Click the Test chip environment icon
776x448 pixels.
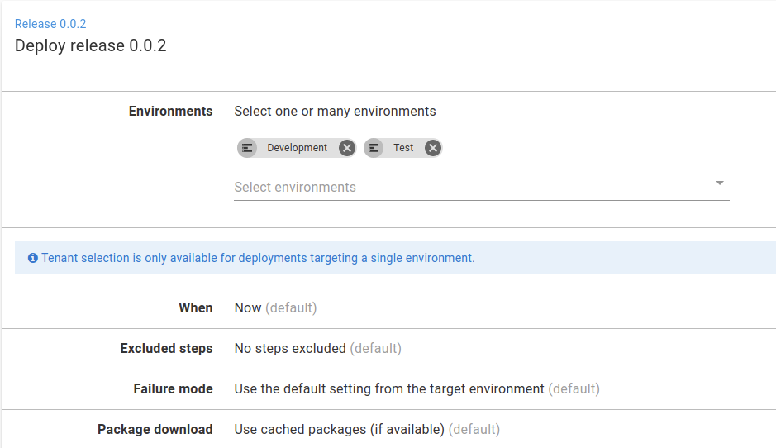click(x=374, y=148)
